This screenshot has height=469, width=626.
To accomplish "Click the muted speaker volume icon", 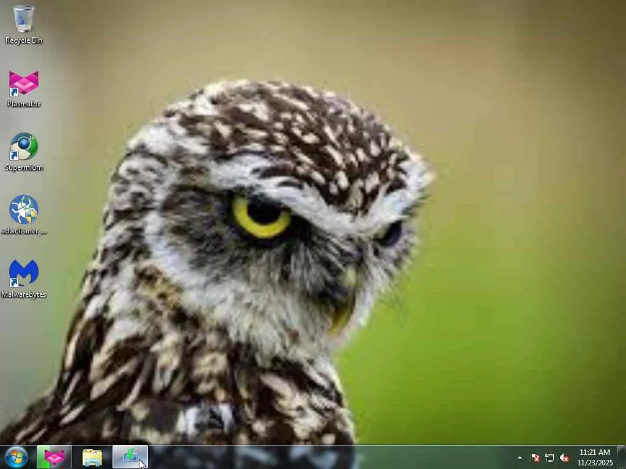I will 564,457.
